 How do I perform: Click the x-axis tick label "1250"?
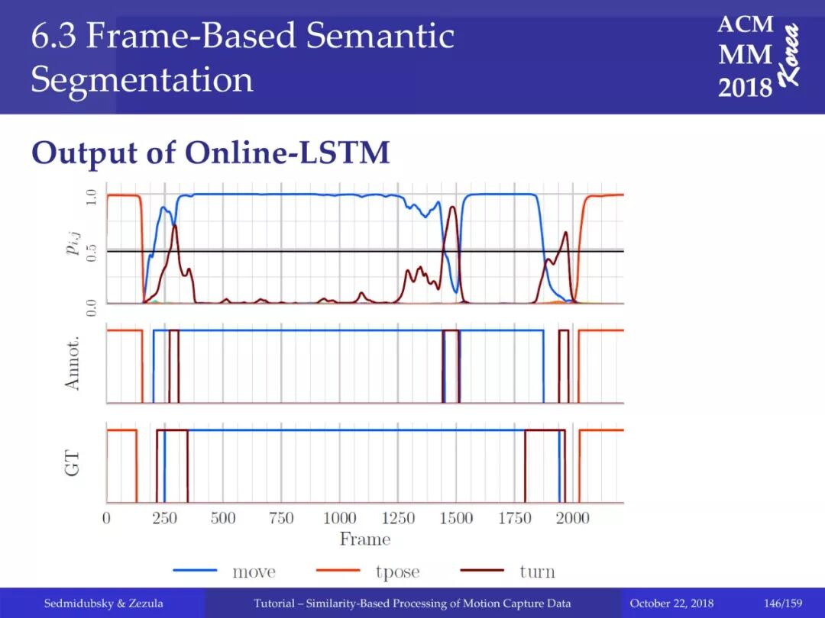[x=398, y=518]
